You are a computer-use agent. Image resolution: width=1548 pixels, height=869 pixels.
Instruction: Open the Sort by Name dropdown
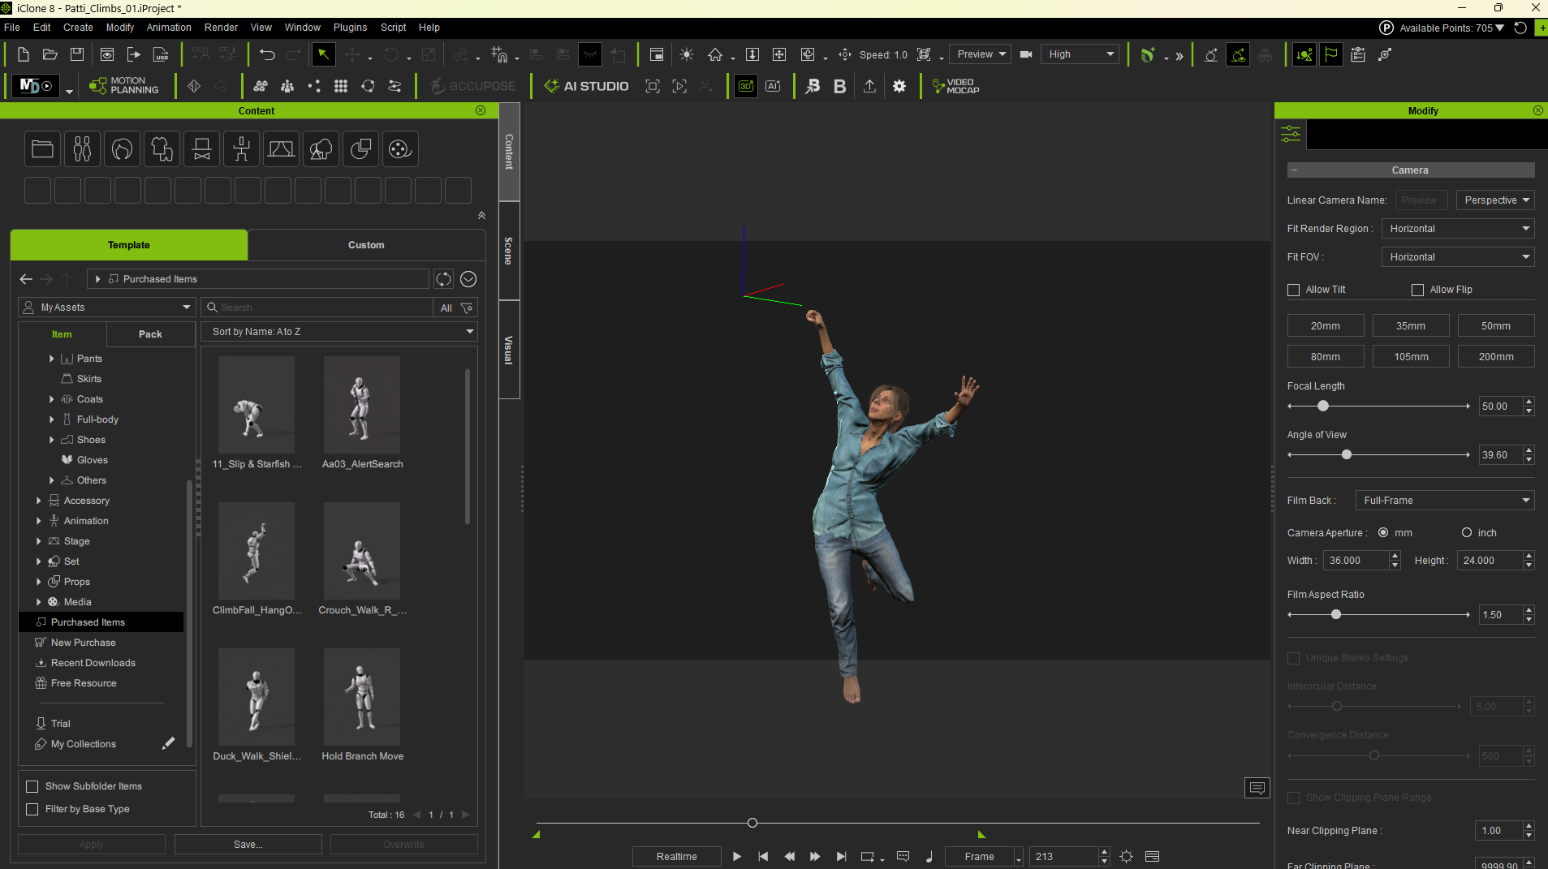pyautogui.click(x=339, y=332)
